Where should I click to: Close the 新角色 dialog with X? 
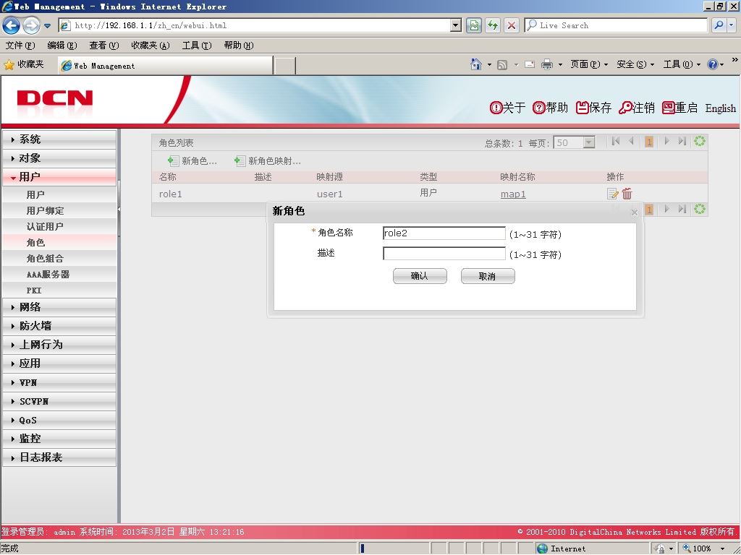635,212
